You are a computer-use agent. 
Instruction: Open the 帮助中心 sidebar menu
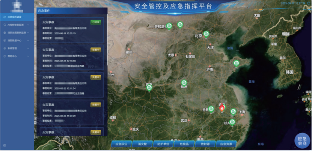[x=17, y=56]
